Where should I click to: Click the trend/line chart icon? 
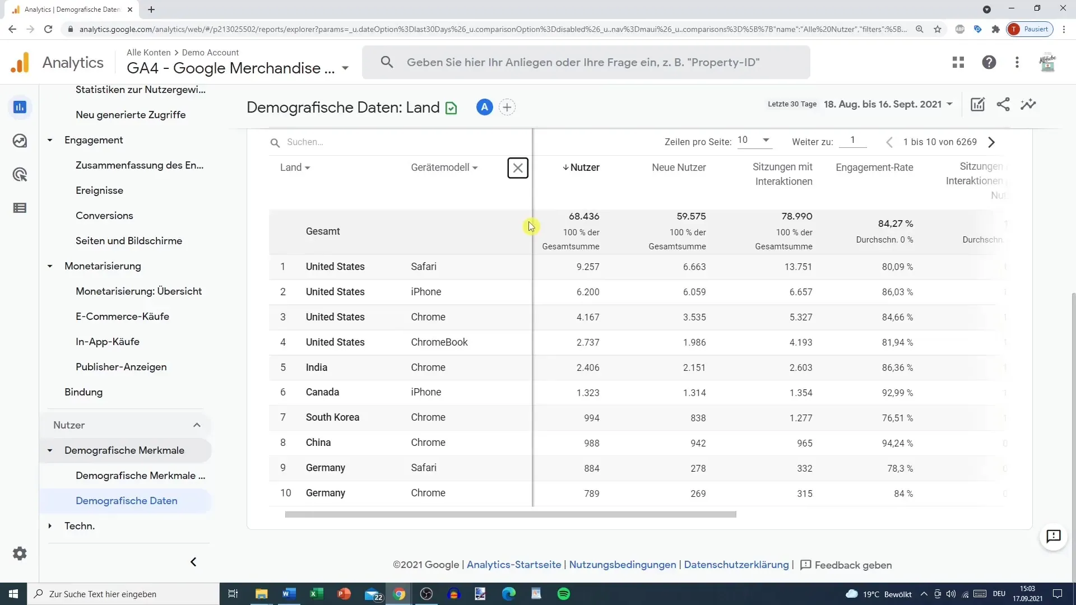1030,104
